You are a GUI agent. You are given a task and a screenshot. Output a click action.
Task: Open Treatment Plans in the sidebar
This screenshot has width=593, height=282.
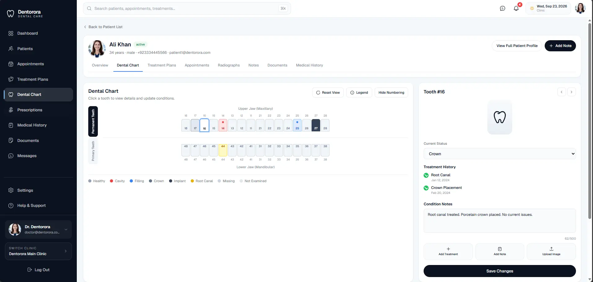click(38, 79)
